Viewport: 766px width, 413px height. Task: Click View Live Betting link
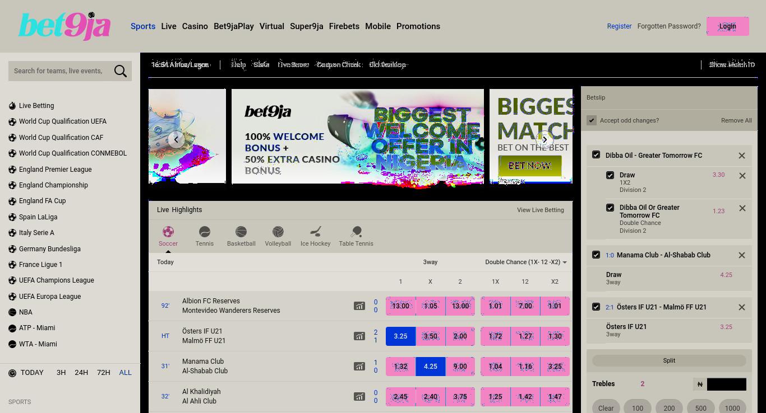pyautogui.click(x=541, y=210)
